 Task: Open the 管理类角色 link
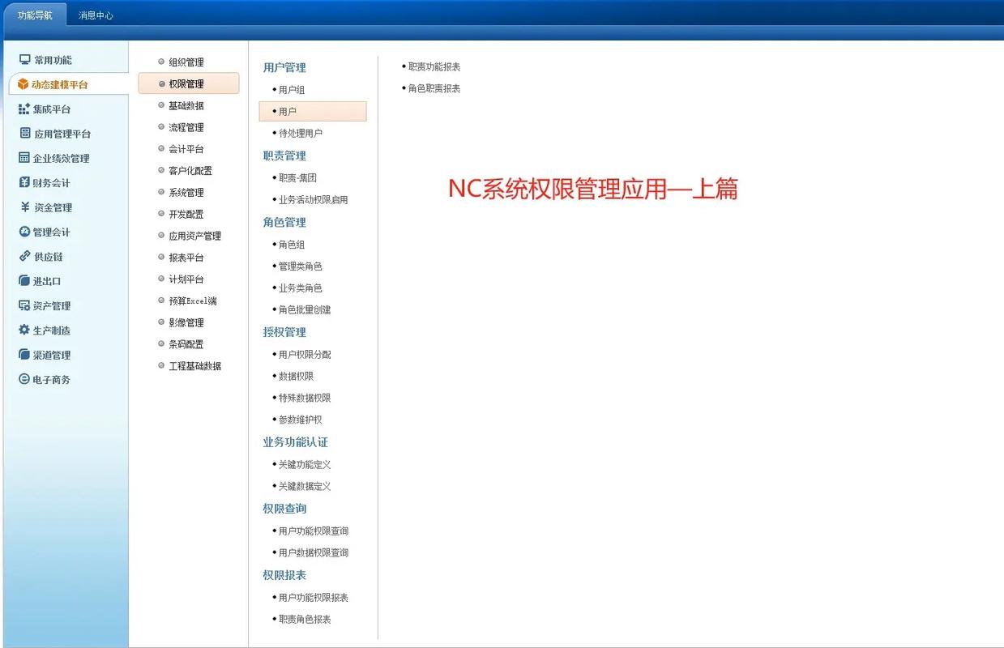point(301,266)
